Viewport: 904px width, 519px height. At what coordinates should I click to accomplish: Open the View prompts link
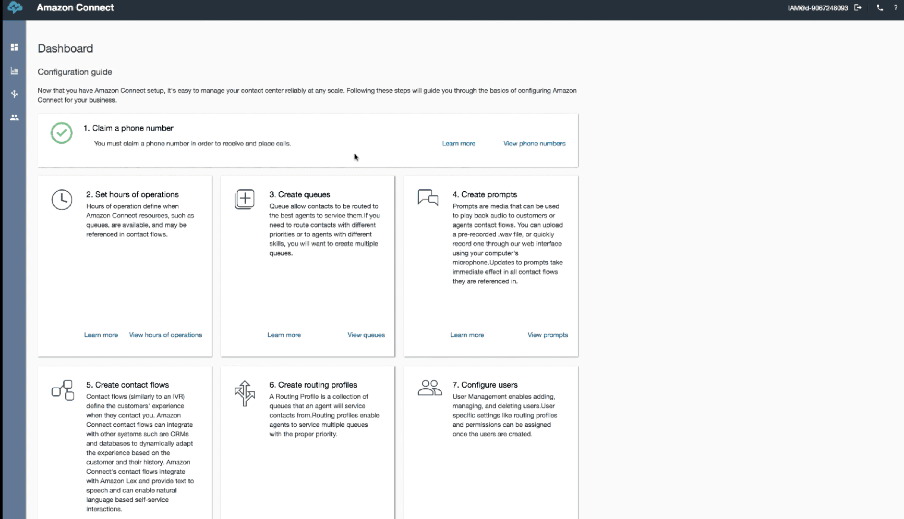click(548, 335)
